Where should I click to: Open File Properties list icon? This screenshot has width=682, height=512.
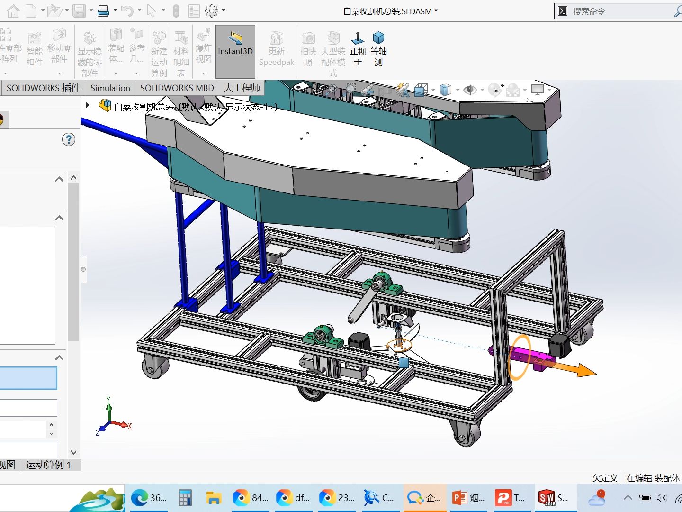194,11
